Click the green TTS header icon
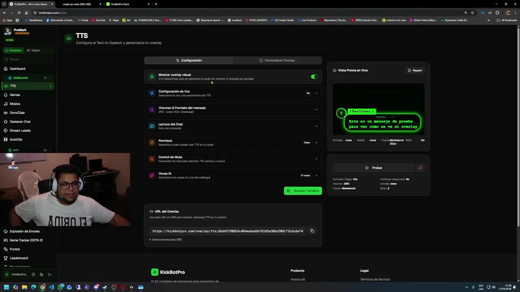Image resolution: width=520 pixels, height=292 pixels. pyautogui.click(x=69, y=39)
